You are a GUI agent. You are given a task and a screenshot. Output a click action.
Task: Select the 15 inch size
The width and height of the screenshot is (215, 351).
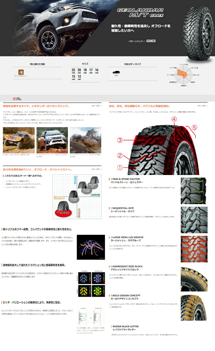click(x=73, y=77)
